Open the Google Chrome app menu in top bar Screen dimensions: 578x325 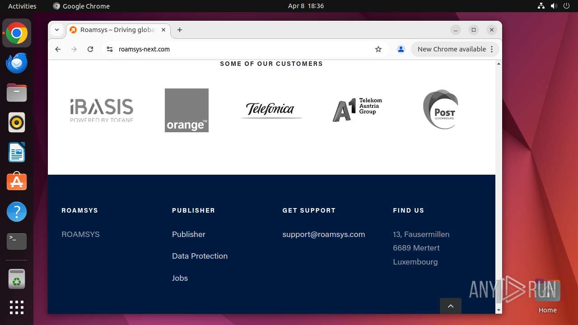[81, 6]
